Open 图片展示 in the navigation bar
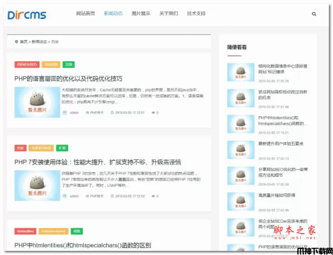333x255 pixels. click(141, 13)
